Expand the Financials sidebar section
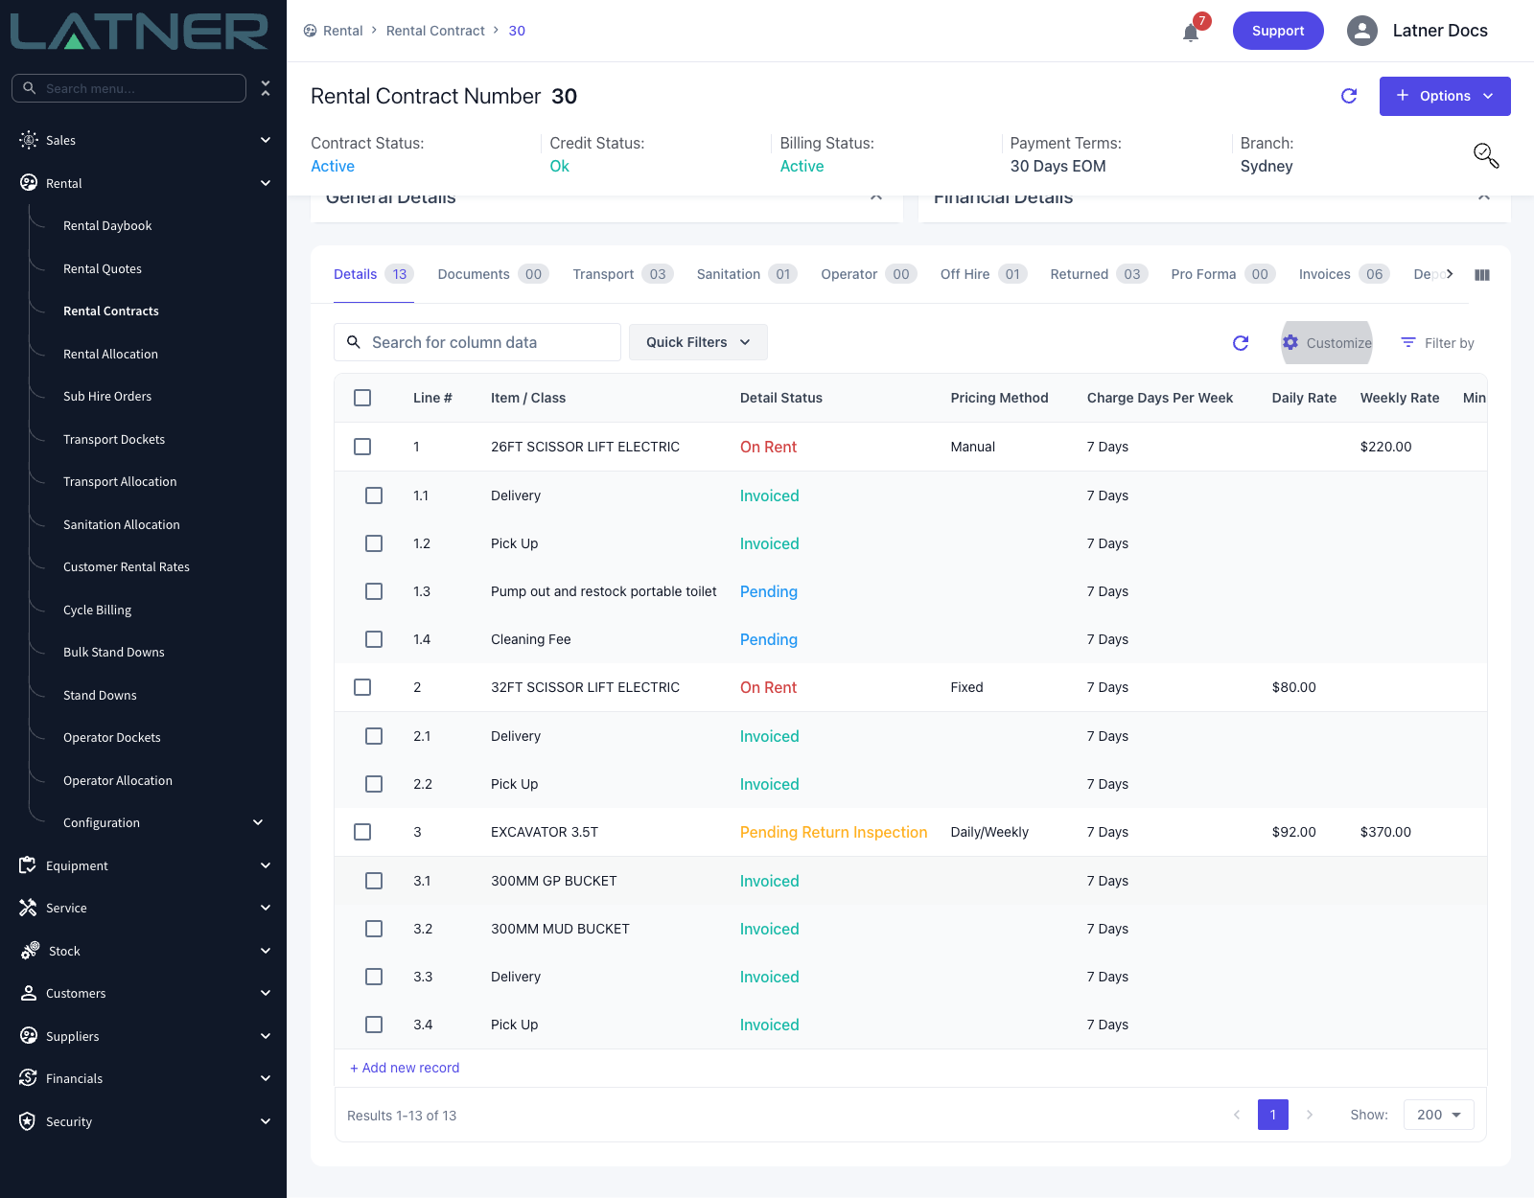 coord(266,1078)
